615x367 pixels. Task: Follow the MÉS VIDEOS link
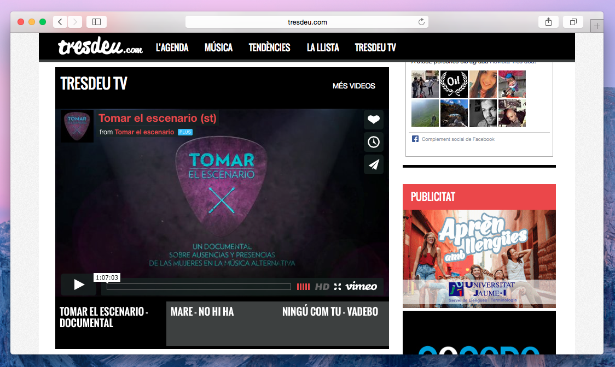coord(354,86)
